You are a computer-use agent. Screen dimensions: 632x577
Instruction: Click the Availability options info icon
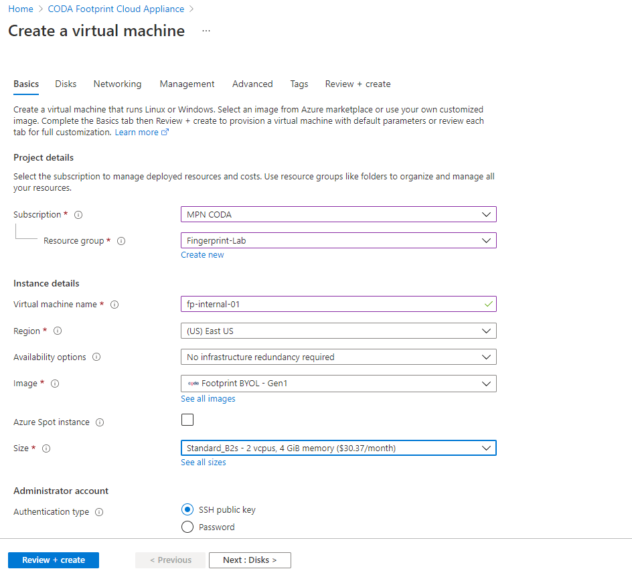tap(96, 357)
